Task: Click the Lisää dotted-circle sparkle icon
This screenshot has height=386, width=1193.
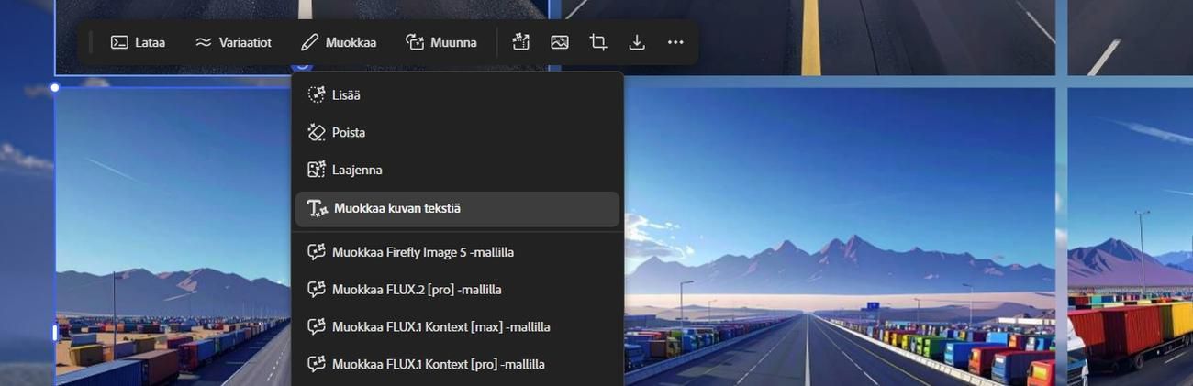Action: point(317,94)
